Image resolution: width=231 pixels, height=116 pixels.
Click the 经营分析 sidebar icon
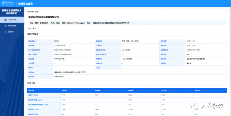point(6,32)
